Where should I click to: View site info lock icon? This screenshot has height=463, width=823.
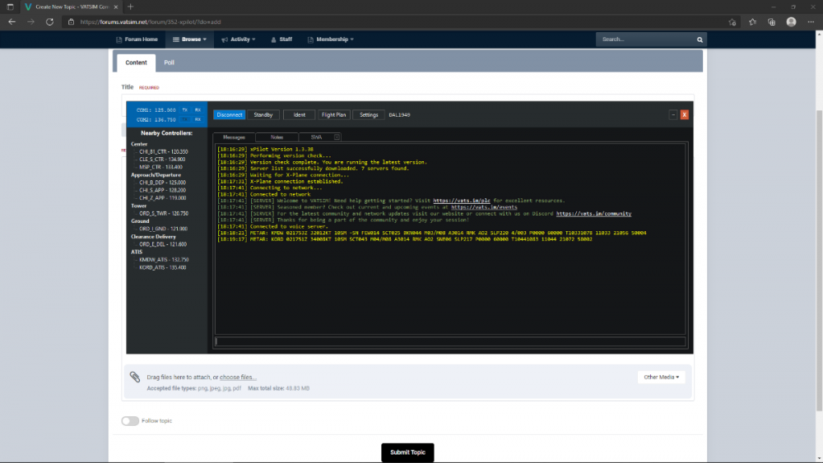click(71, 22)
